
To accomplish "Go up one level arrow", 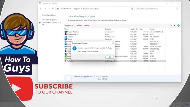I will click(x=53, y=9).
